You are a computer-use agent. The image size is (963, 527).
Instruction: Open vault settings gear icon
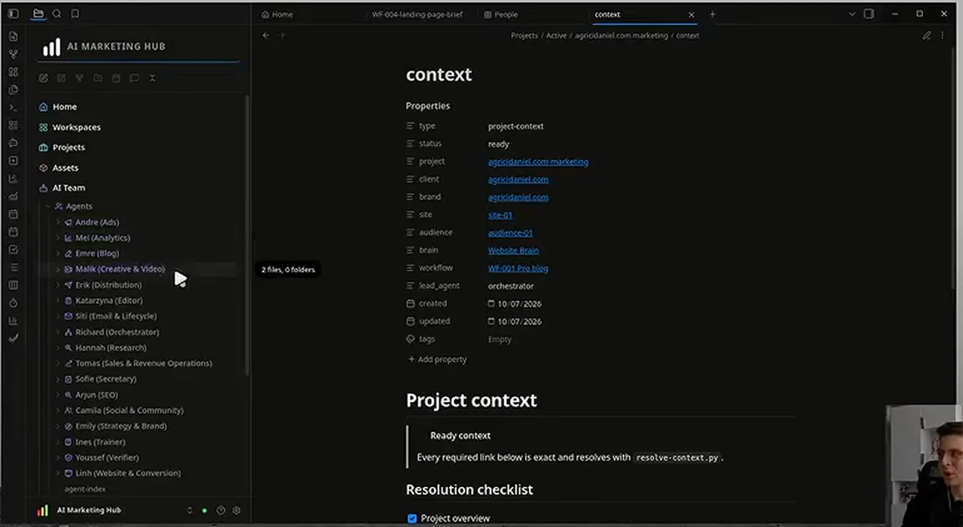(236, 510)
